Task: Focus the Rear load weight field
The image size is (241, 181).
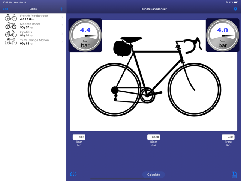Action: click(79, 137)
